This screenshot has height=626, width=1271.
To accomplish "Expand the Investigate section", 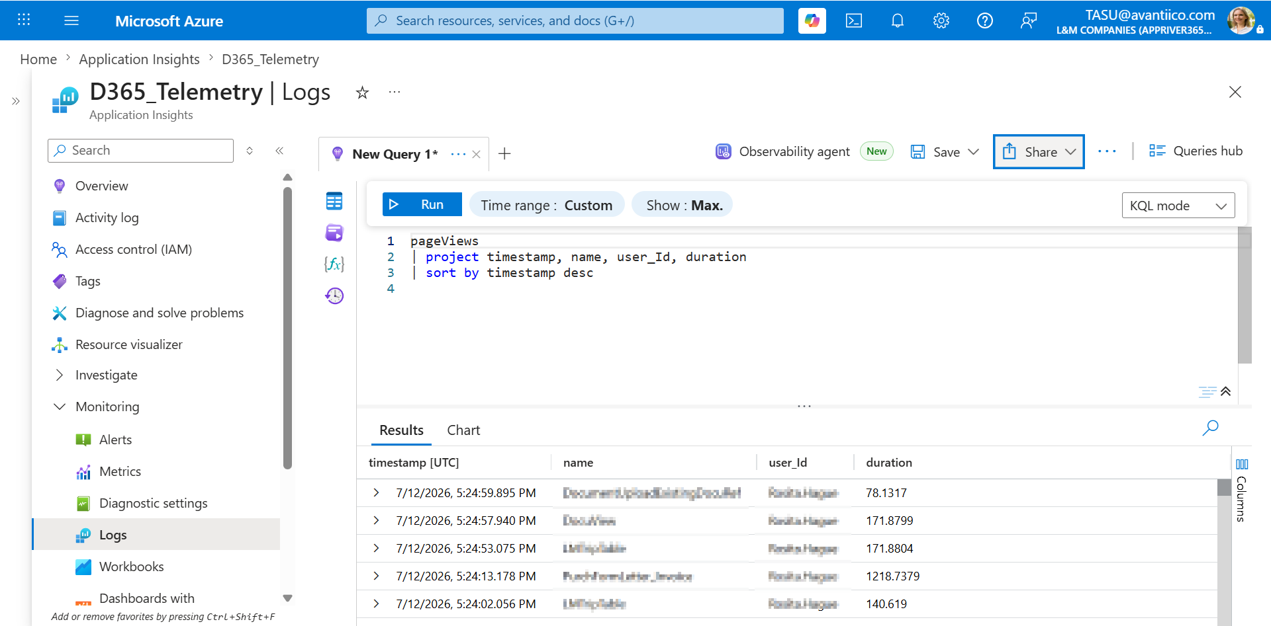I will point(60,375).
